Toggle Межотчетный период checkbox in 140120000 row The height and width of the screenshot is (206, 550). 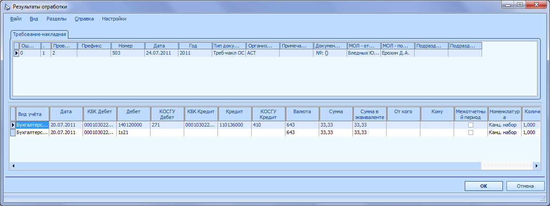pos(471,125)
